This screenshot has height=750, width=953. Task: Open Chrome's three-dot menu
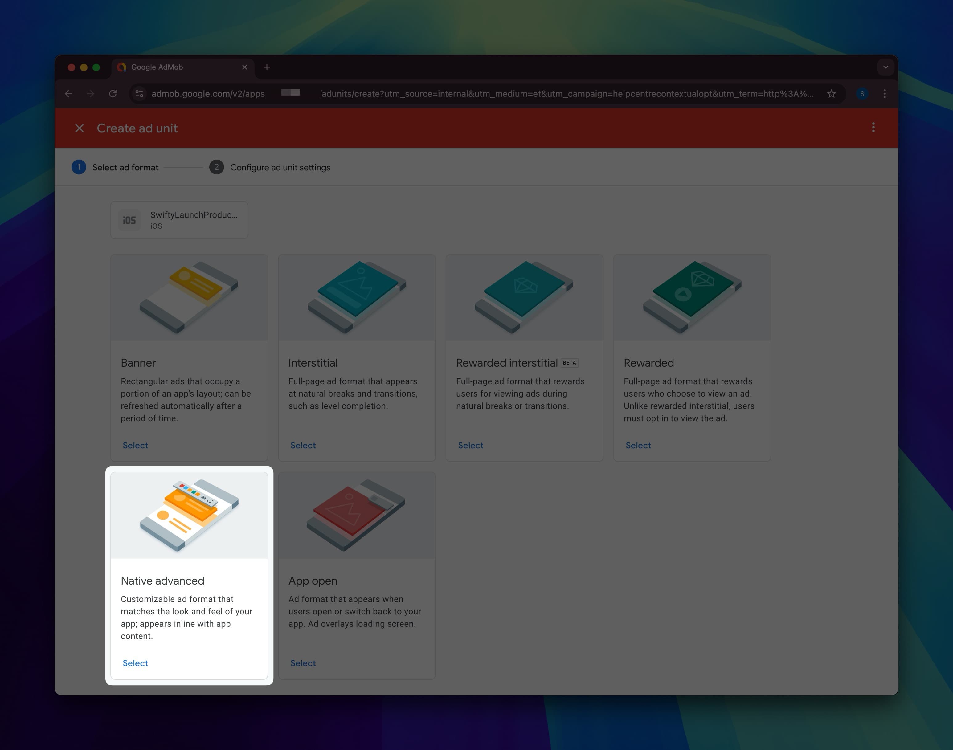pos(885,94)
